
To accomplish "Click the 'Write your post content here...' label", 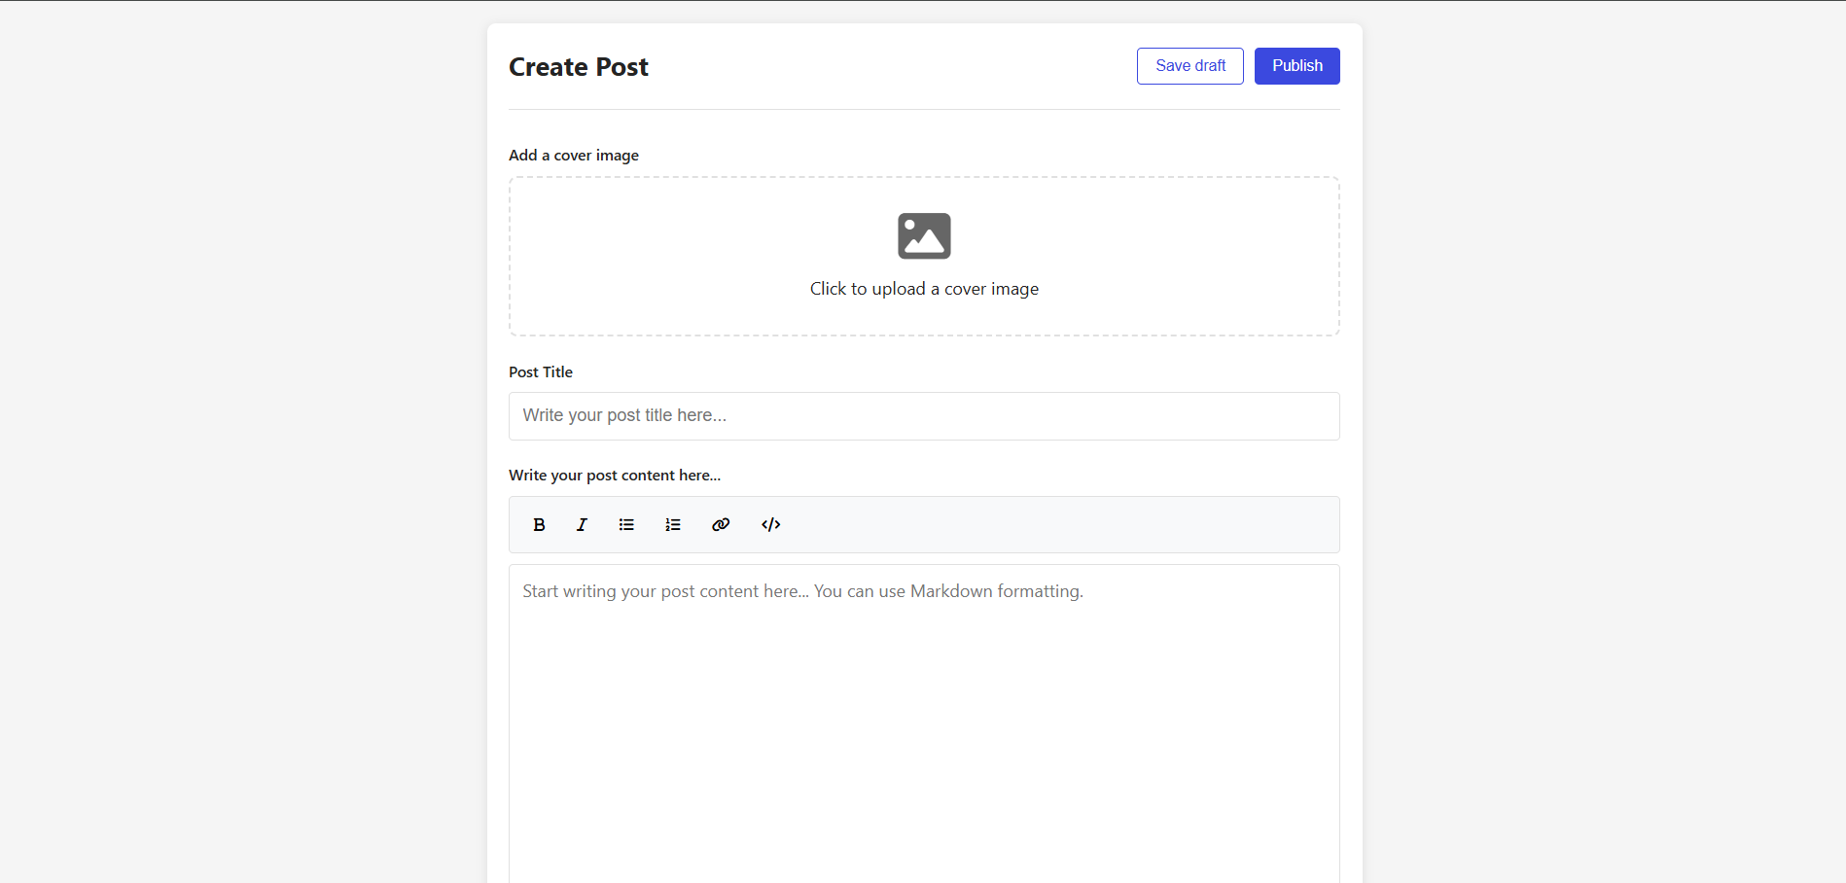I will [x=615, y=476].
